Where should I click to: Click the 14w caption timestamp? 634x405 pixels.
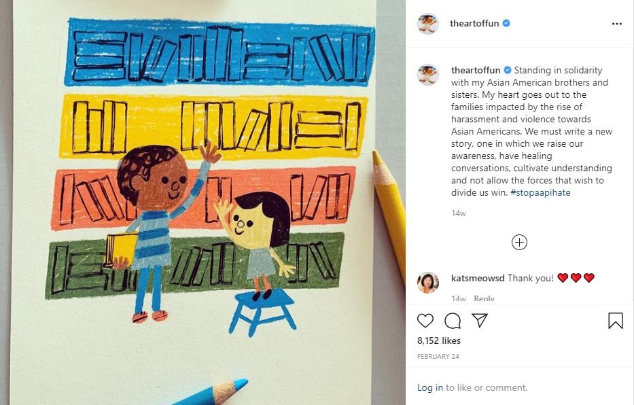459,213
